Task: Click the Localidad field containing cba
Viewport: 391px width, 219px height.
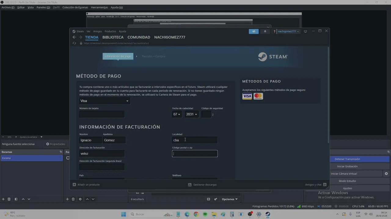Action: [x=195, y=140]
